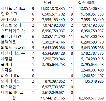Image resolution: width=106 pixels, height=101 pixels.
Task: Select the 실측 count 6 for 러스티네일
Action: [70, 76]
